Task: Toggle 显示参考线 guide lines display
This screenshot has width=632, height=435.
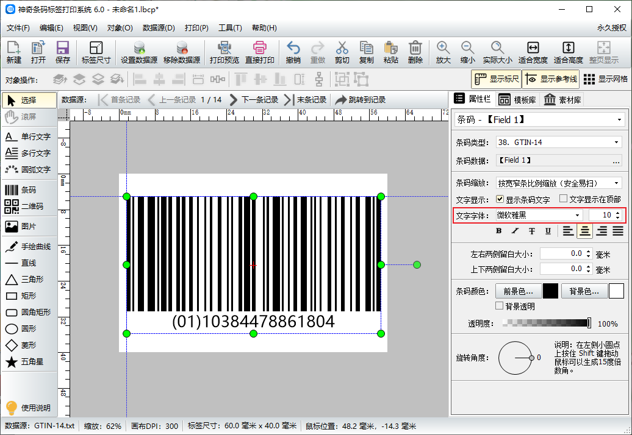Action: (x=551, y=79)
